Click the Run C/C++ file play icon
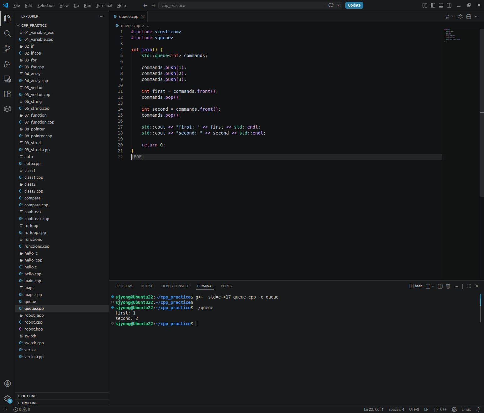The height and width of the screenshot is (413, 484). pyautogui.click(x=448, y=17)
